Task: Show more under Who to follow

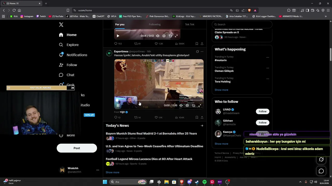Action: [221, 144]
